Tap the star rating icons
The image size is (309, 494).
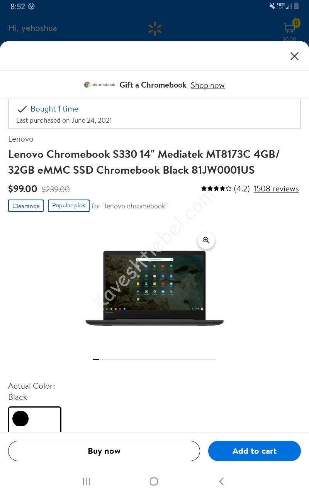[x=216, y=189]
